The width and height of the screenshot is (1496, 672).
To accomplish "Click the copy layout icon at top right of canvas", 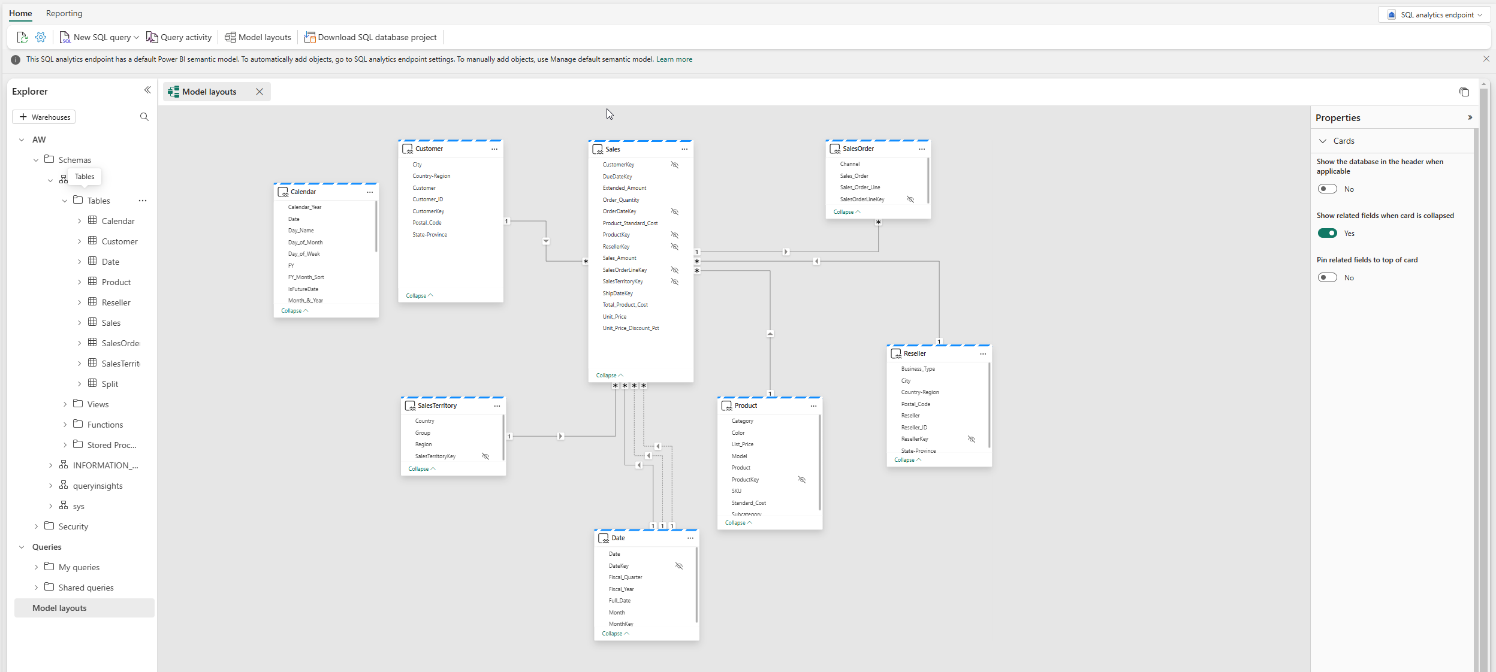I will tap(1464, 92).
